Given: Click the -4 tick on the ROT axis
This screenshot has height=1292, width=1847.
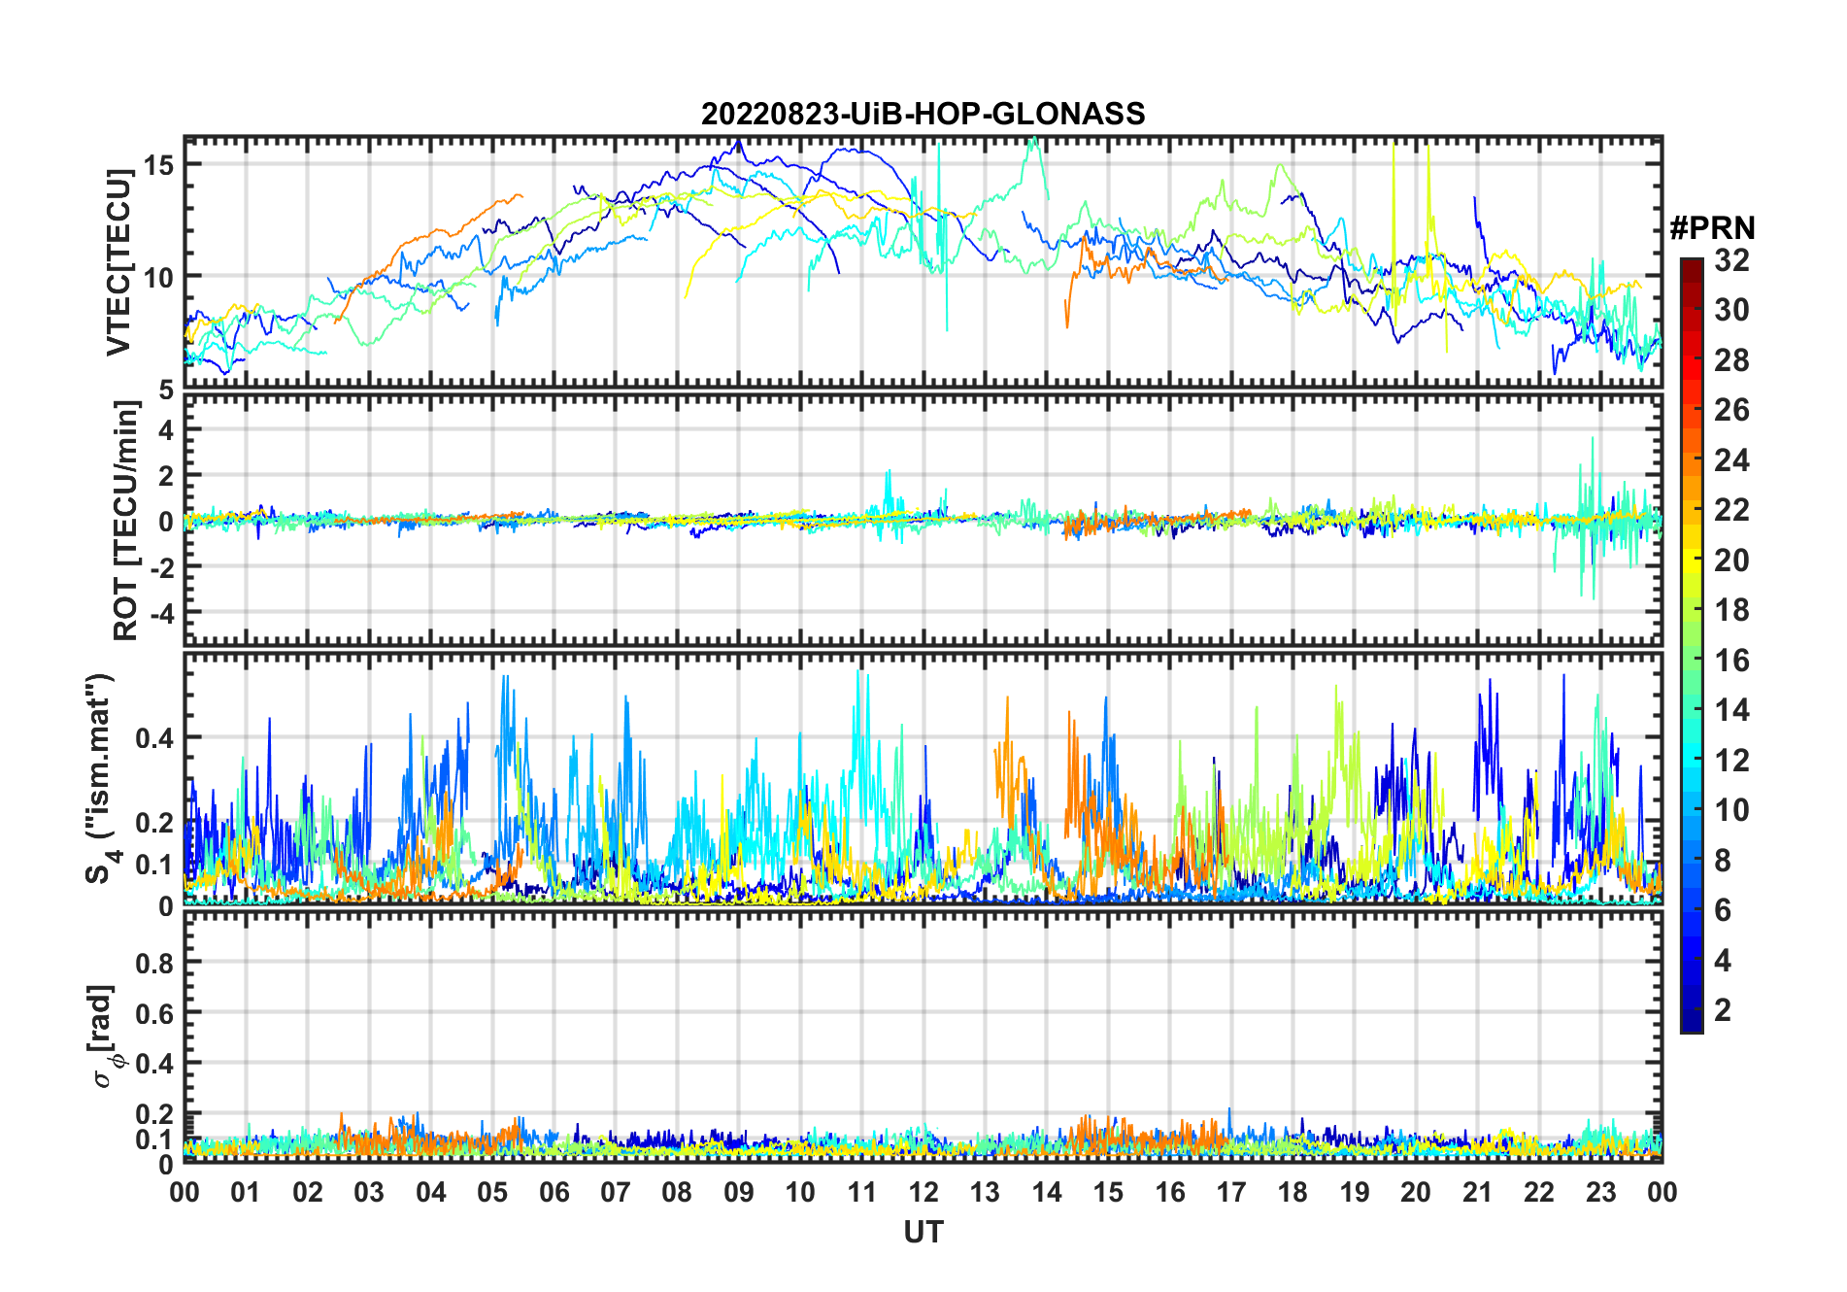Looking at the screenshot, I should coord(161,613).
